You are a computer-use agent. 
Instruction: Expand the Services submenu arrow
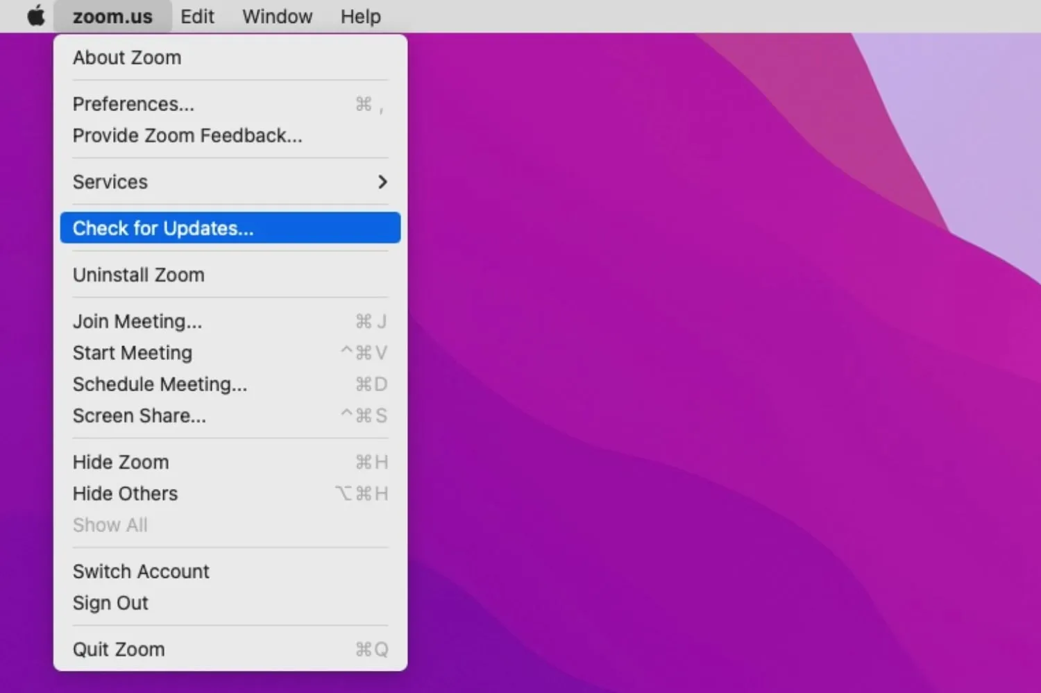tap(382, 182)
